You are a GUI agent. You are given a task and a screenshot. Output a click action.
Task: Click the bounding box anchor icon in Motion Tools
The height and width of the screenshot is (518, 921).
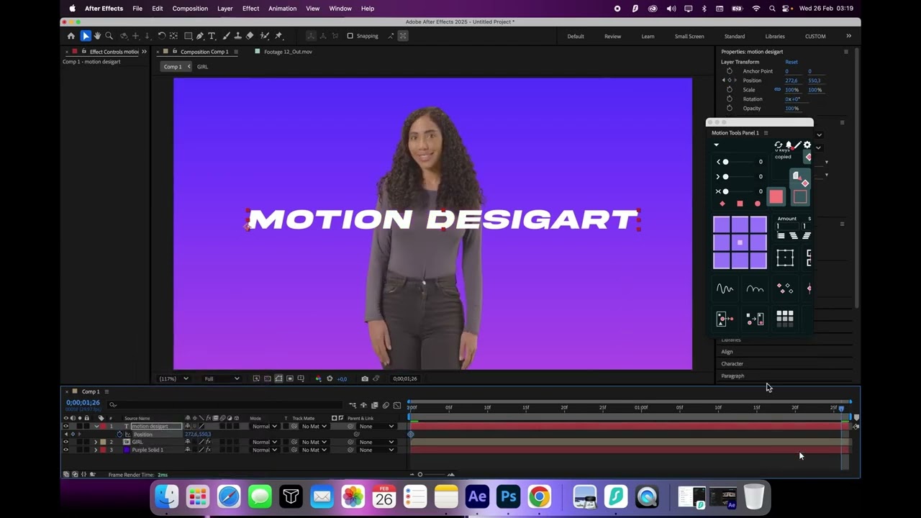(x=785, y=258)
